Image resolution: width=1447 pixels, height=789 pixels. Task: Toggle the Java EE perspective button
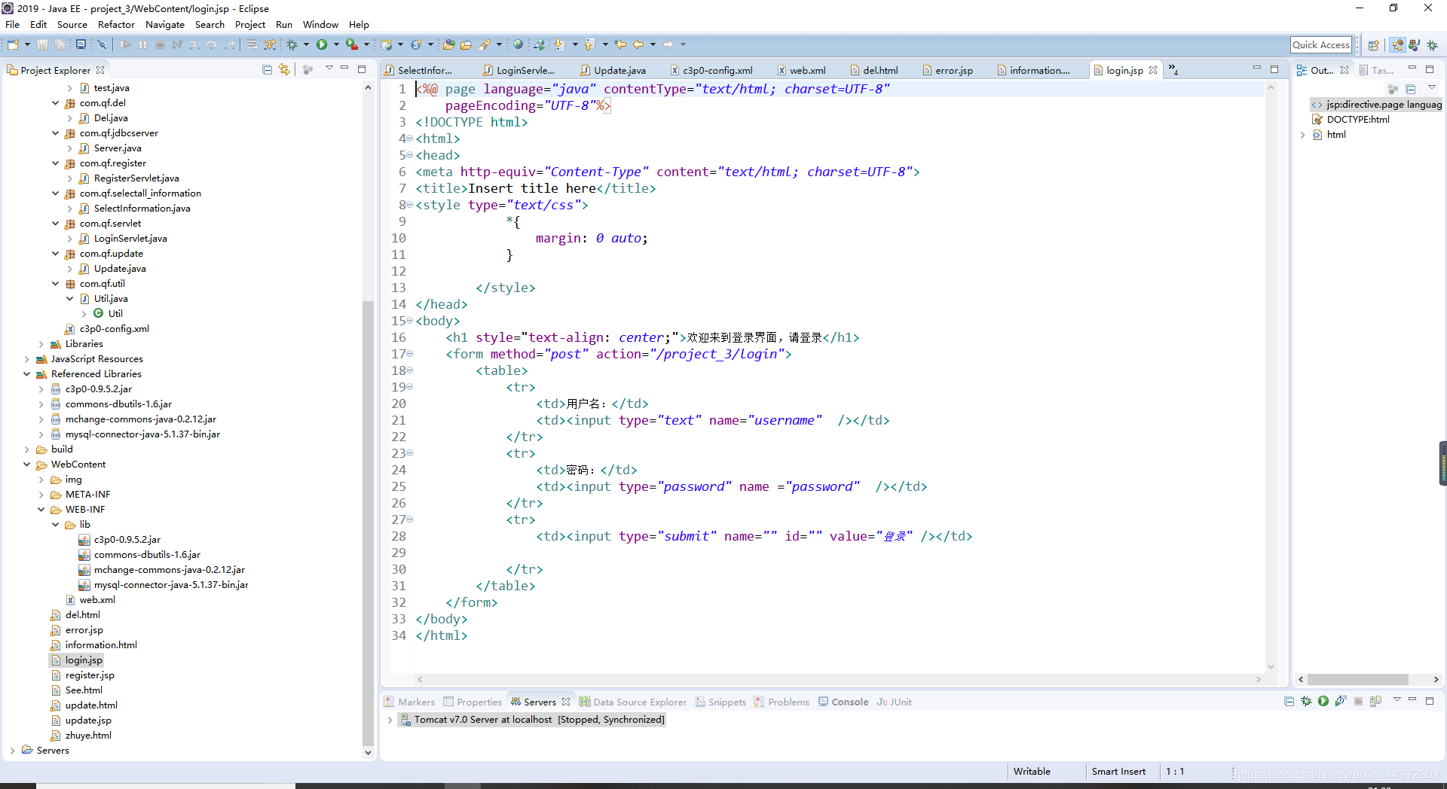pos(1397,45)
